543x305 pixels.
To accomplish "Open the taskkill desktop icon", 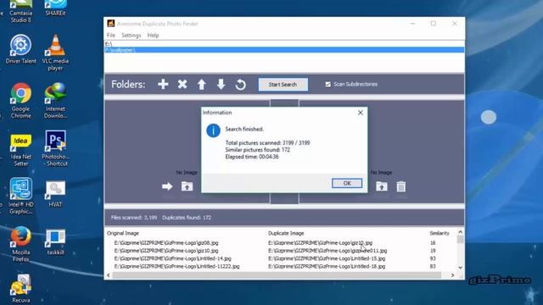I will pyautogui.click(x=55, y=241).
